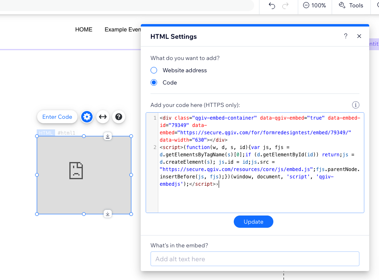Click the bottom download-arrow handle on HTML element
The height and width of the screenshot is (280, 379).
[108, 214]
